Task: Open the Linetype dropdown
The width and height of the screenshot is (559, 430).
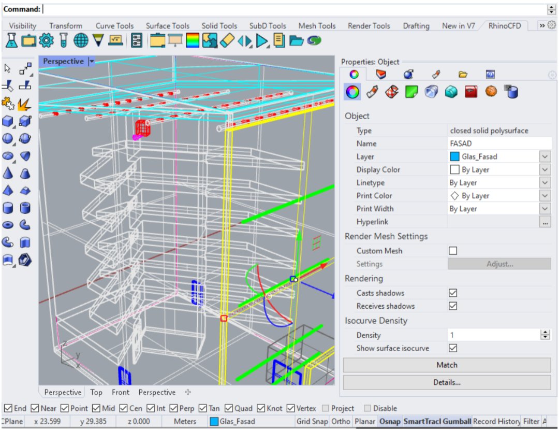Action: 545,182
